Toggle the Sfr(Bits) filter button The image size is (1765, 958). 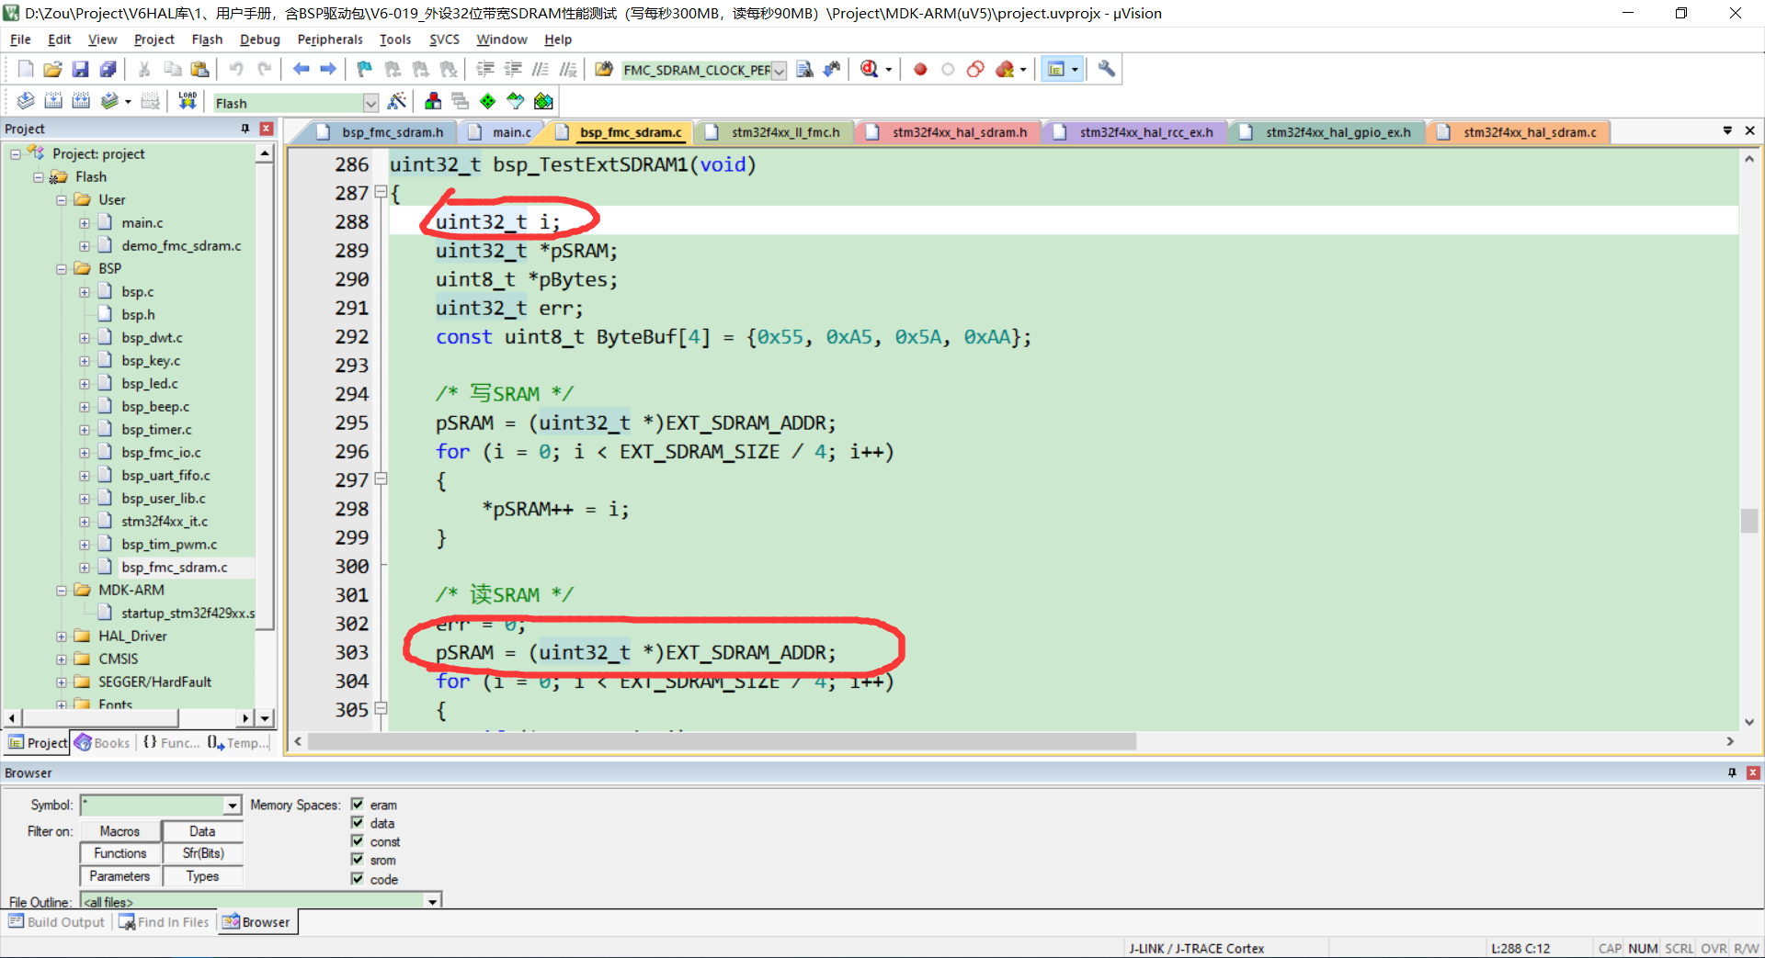pyautogui.click(x=202, y=853)
